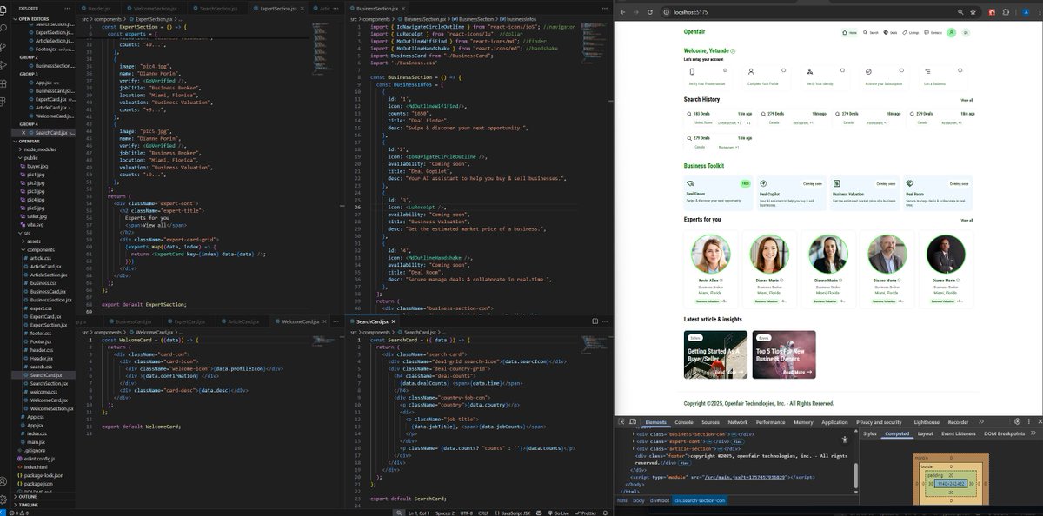Toggle the Activate your Subscription circle

901,70
